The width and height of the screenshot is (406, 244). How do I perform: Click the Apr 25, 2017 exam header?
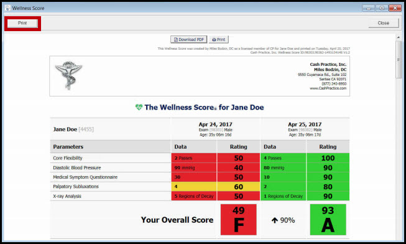(305, 129)
